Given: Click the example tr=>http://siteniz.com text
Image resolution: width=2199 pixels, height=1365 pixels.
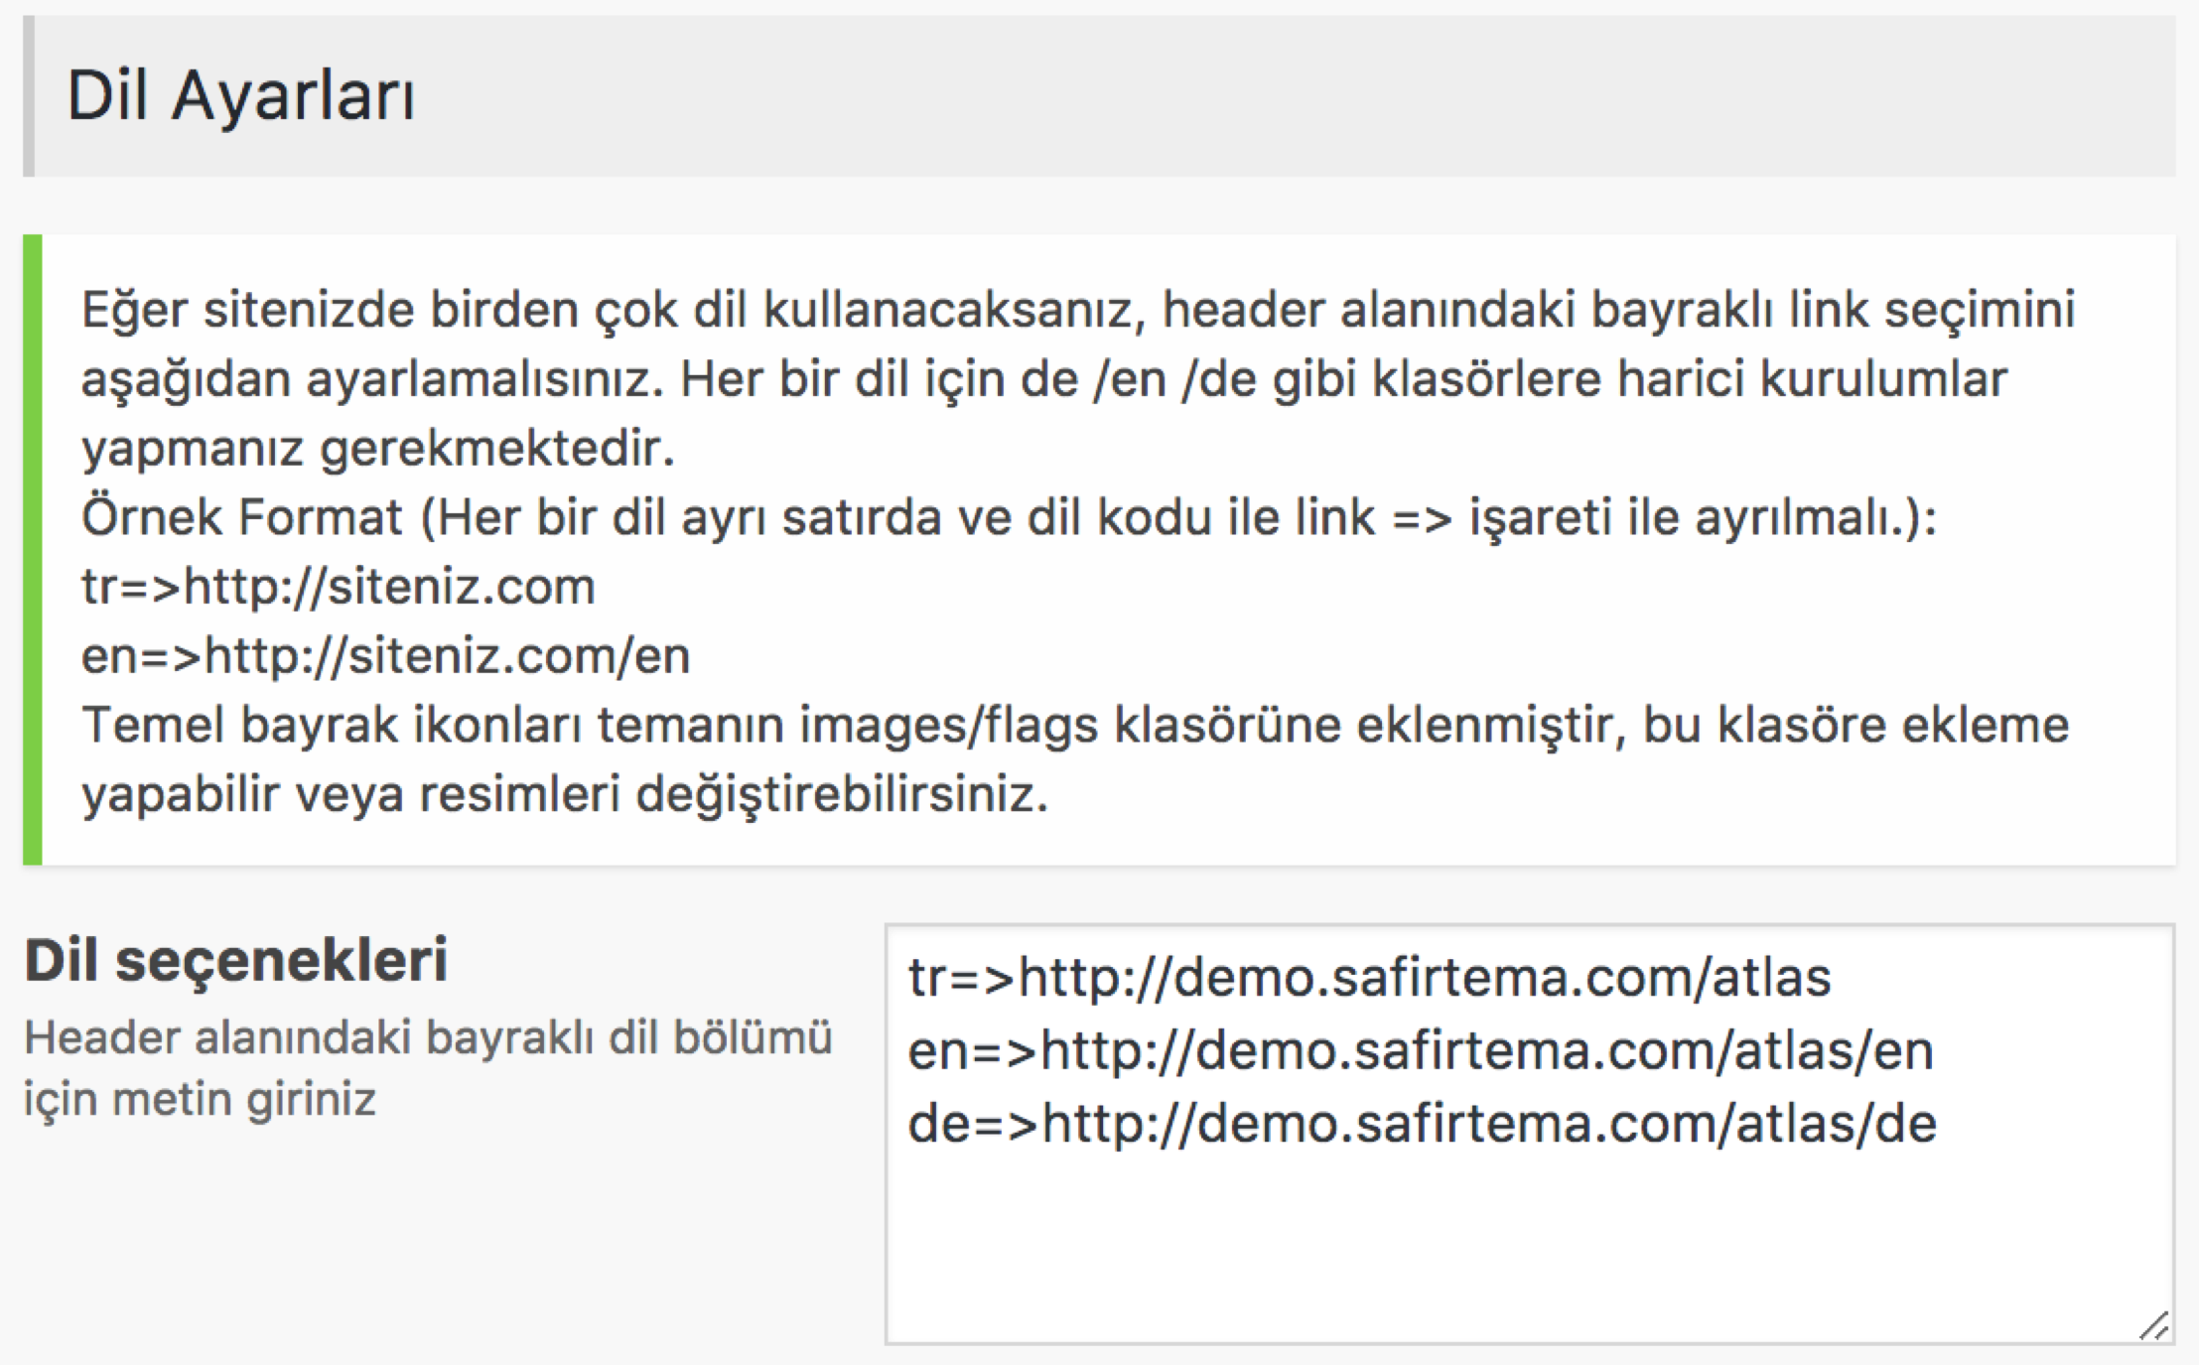Looking at the screenshot, I should pyautogui.click(x=339, y=587).
